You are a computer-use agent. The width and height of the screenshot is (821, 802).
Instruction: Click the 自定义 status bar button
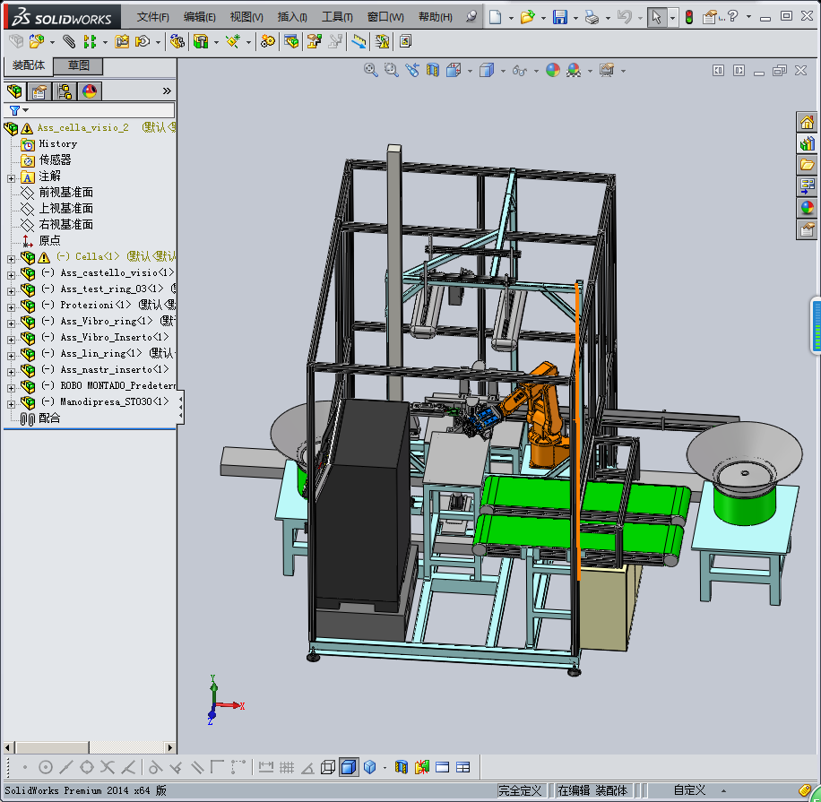tap(690, 790)
